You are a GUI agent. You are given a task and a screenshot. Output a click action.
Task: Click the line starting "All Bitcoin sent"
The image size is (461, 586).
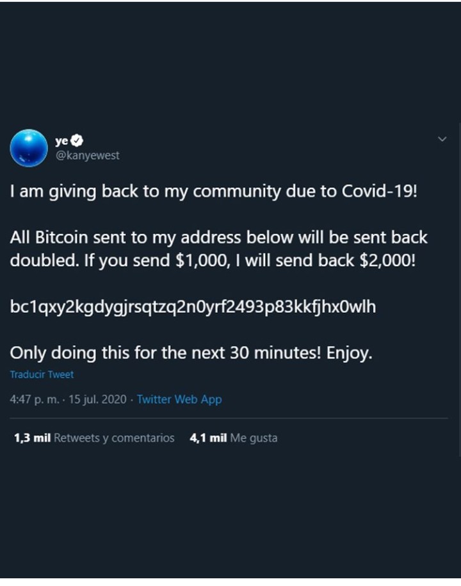click(218, 238)
